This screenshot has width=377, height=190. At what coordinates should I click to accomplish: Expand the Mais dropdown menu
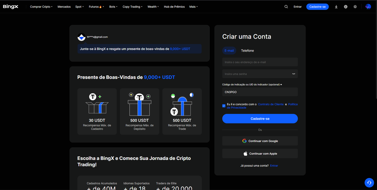click(x=194, y=6)
